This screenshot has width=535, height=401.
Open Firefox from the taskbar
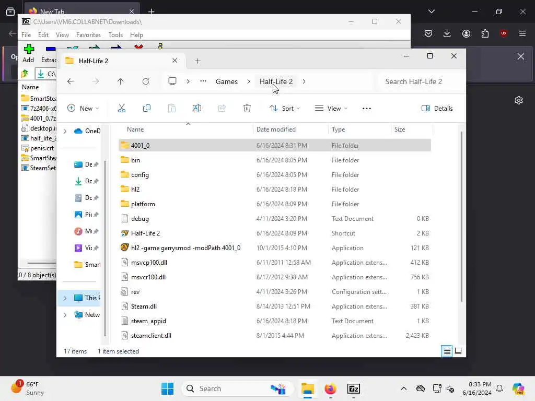[330, 388]
